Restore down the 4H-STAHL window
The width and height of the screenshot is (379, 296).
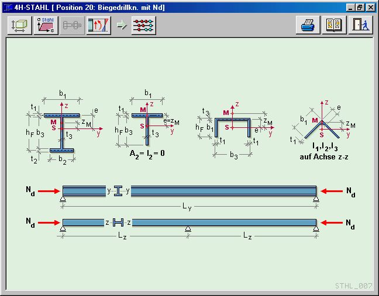click(360, 7)
